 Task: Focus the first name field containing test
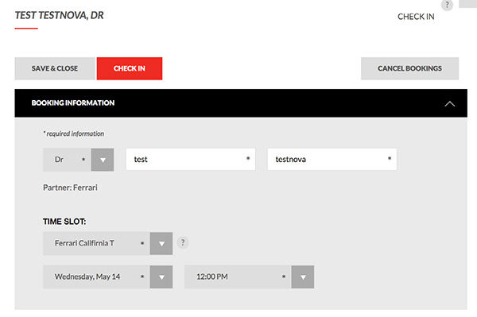tap(191, 159)
